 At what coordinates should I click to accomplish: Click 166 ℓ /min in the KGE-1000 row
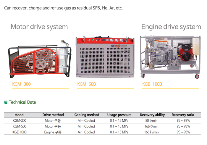click(x=151, y=132)
